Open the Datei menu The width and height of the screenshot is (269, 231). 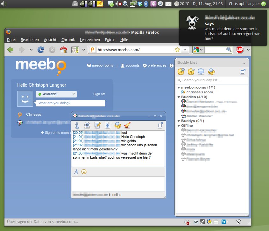[x=11, y=40]
